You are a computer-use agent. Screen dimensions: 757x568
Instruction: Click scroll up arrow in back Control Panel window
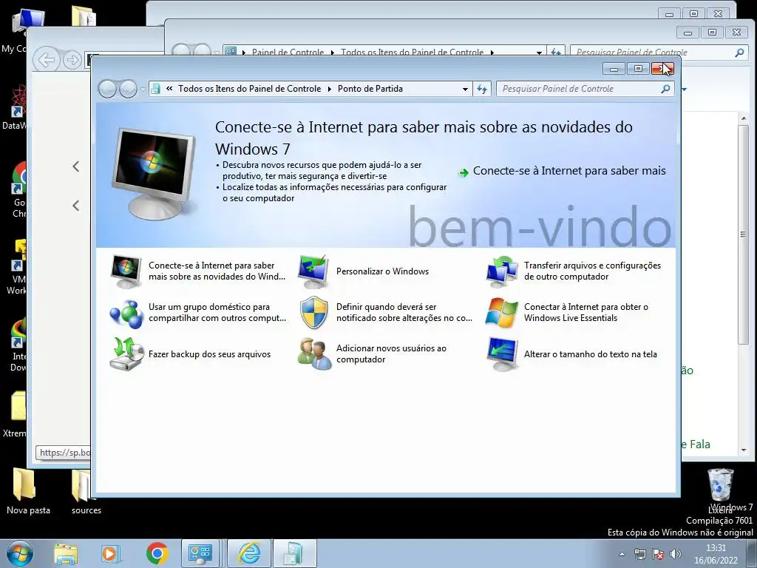coord(744,118)
